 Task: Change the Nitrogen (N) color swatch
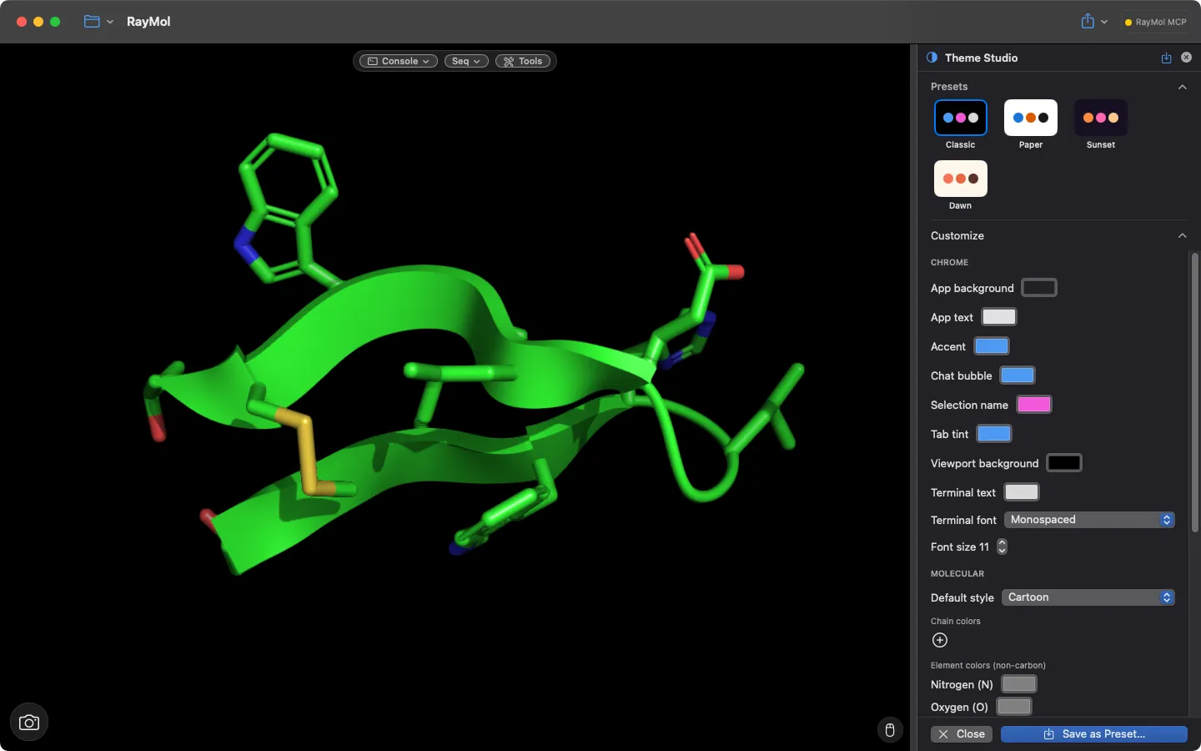point(1019,684)
